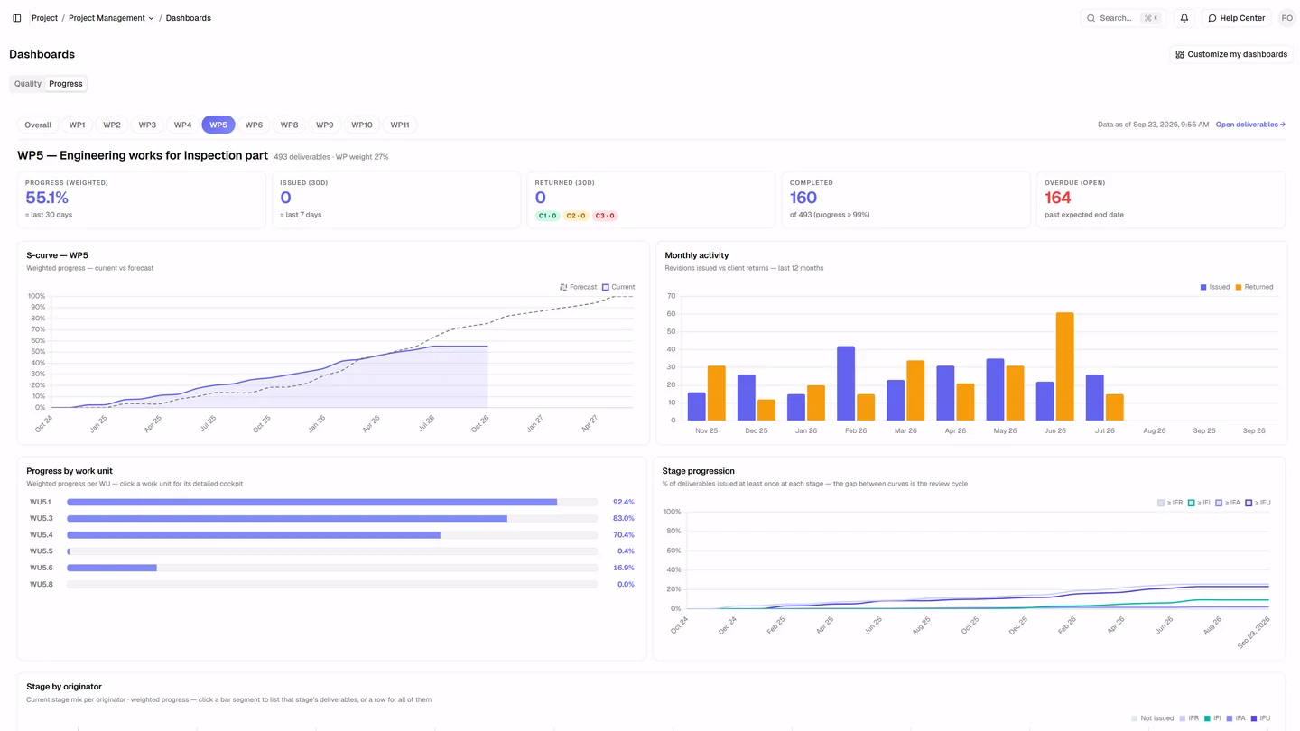Image resolution: width=1300 pixels, height=731 pixels.
Task: Expand the Project Management breadcrumb dropdown
Action: pyautogui.click(x=112, y=18)
